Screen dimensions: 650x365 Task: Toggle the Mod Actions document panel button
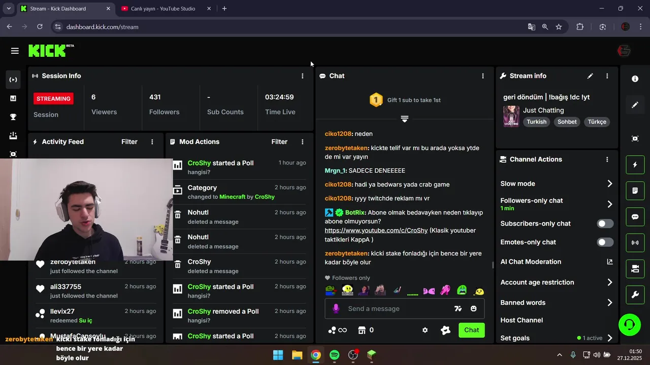click(x=635, y=191)
